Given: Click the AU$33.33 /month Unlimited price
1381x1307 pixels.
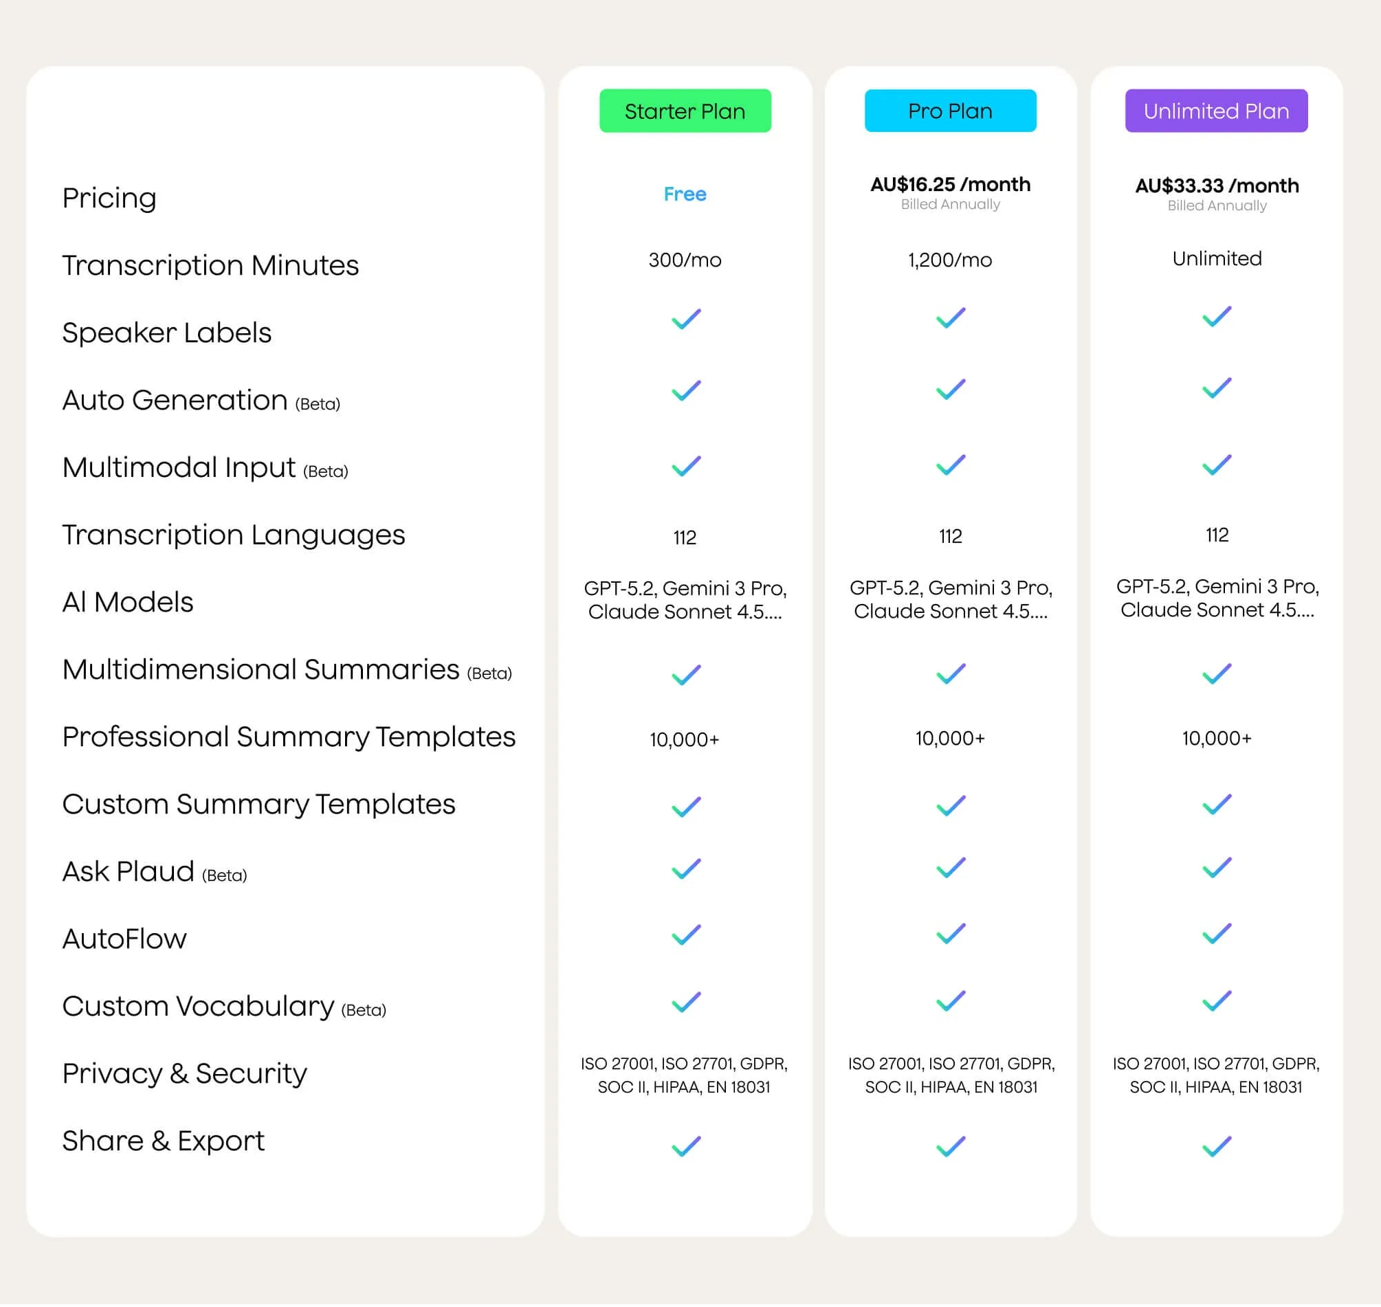Looking at the screenshot, I should (x=1217, y=186).
